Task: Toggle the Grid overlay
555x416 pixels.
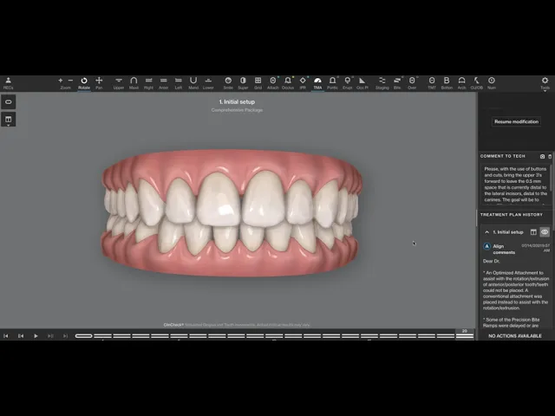Action: tap(258, 83)
